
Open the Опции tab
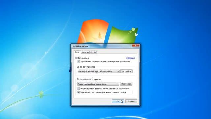click(x=93, y=52)
